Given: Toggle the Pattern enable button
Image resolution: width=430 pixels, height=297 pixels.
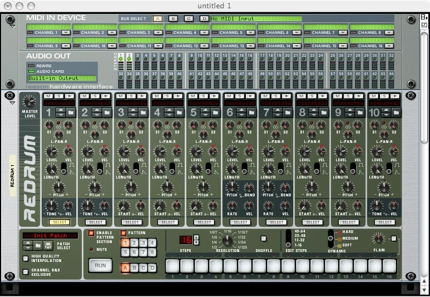Looking at the screenshot, I should [x=123, y=233].
